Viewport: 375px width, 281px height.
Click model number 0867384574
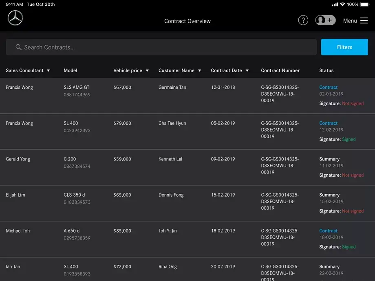coord(77,166)
